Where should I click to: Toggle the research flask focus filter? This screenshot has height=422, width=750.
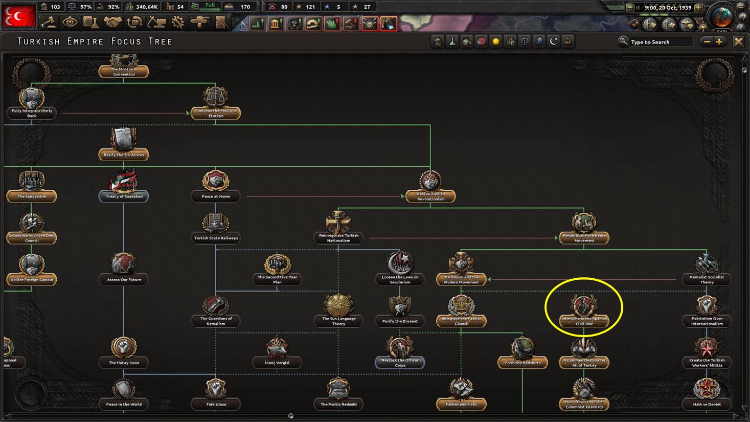click(x=452, y=42)
